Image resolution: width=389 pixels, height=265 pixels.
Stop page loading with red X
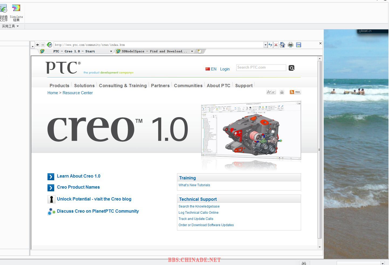(276, 45)
